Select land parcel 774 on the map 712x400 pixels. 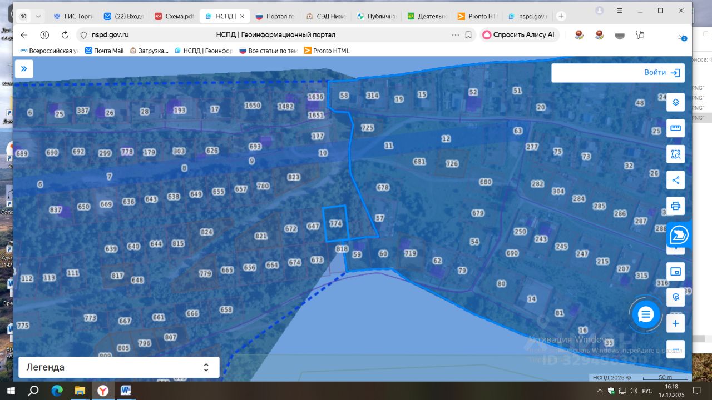[335, 223]
